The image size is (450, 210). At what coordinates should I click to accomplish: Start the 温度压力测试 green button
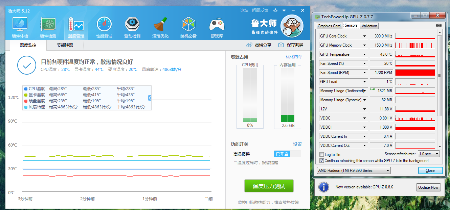tap(269, 186)
